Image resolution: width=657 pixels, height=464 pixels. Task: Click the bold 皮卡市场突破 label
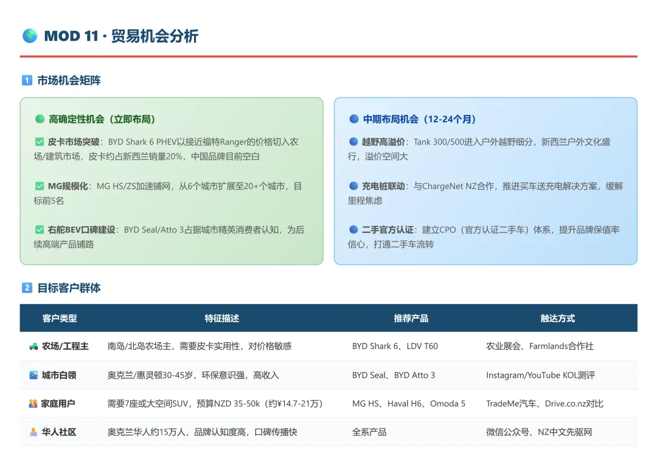pyautogui.click(x=74, y=142)
